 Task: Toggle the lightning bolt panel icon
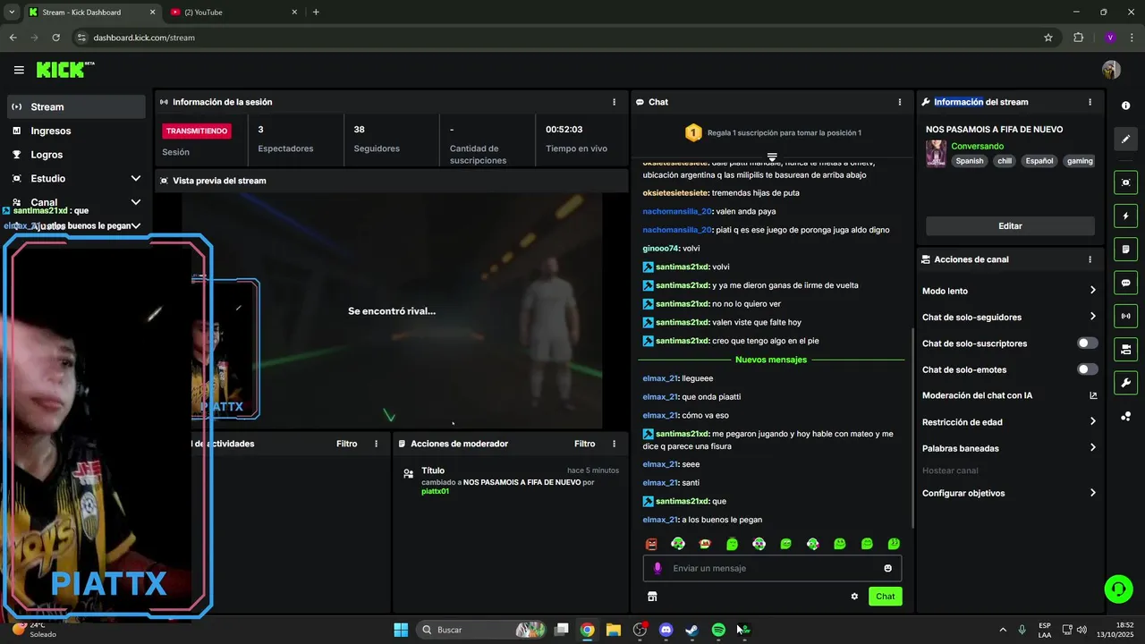tap(1125, 216)
